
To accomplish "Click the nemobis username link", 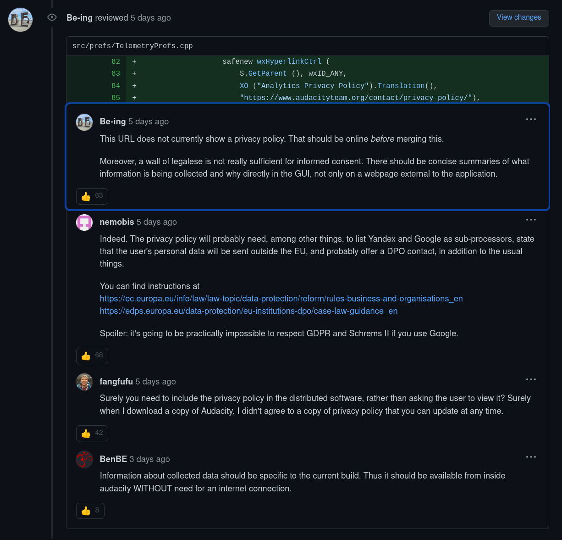I will click(x=117, y=222).
